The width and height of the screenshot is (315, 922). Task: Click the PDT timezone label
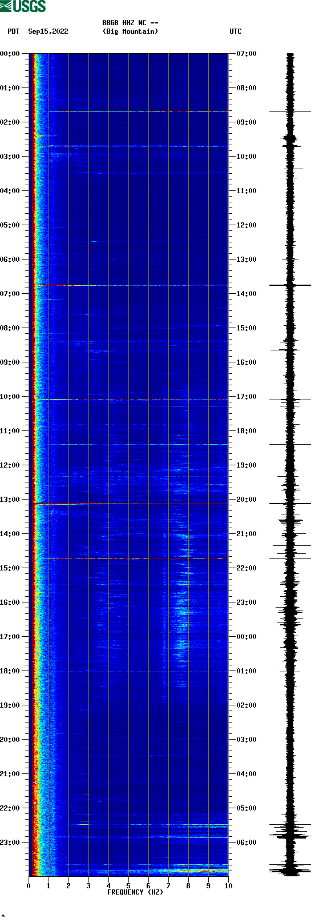point(13,31)
